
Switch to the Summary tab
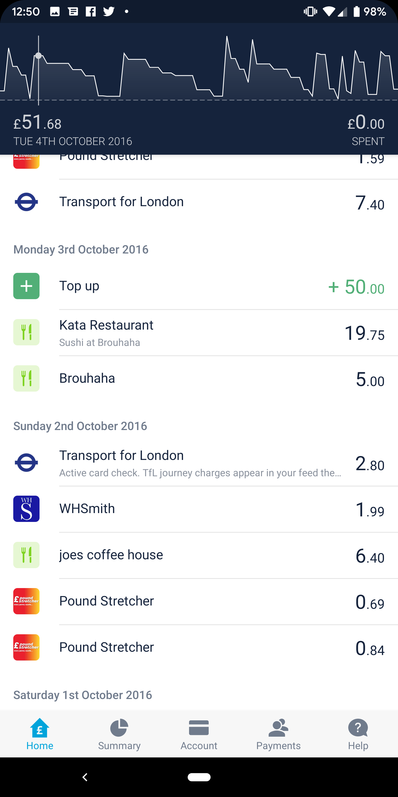[x=119, y=734]
